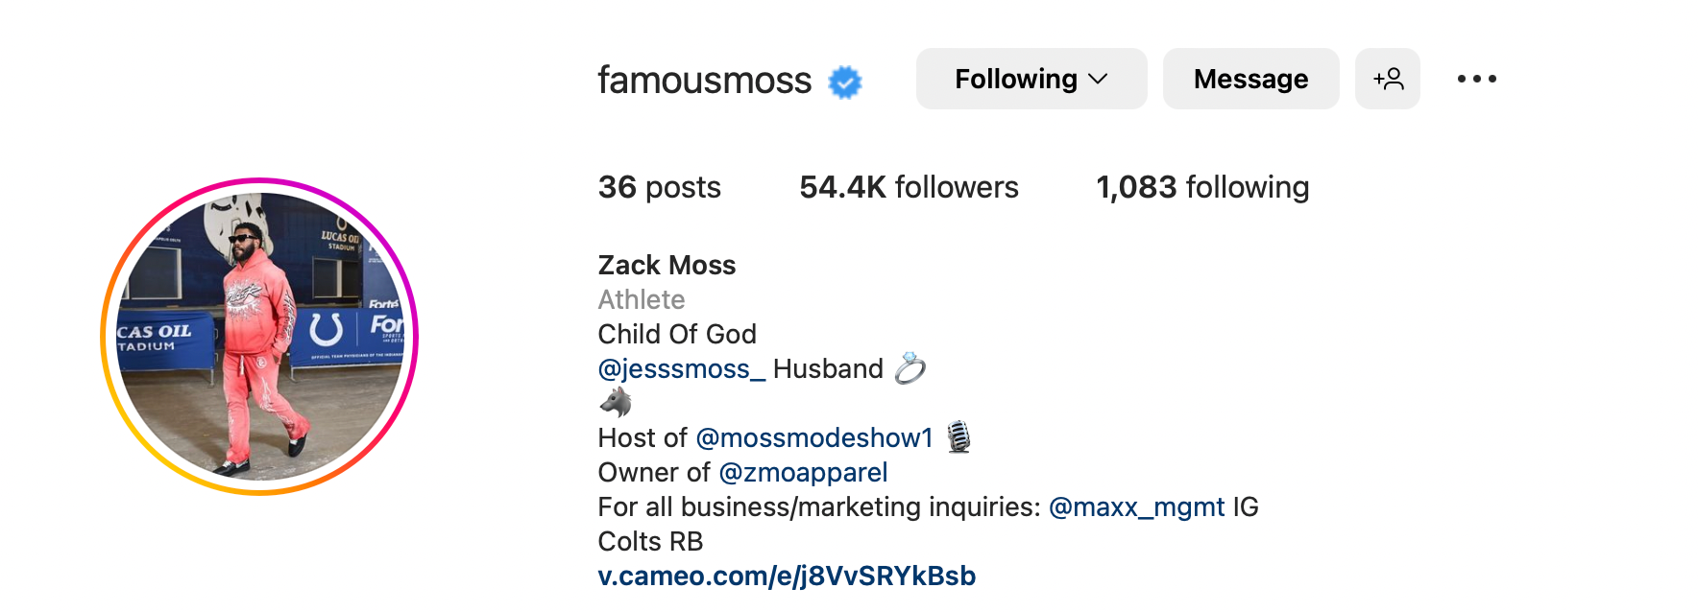Viewport: 1698px width, 612px height.
Task: Open the 1,083 following list
Action: click(x=1202, y=187)
